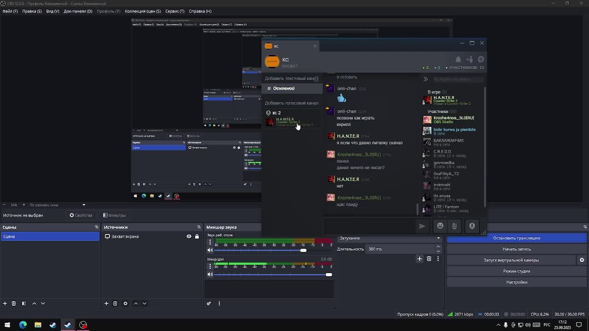
Task: Open Затухание transition dropdown
Action: click(x=389, y=238)
